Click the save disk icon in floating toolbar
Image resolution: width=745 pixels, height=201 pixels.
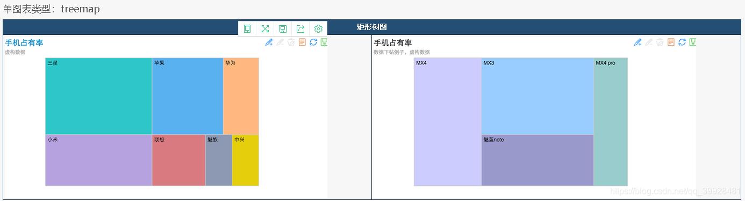(283, 28)
